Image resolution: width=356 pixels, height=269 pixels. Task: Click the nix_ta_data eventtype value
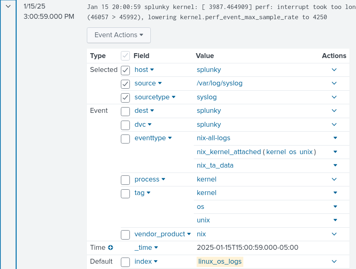pos(215,166)
